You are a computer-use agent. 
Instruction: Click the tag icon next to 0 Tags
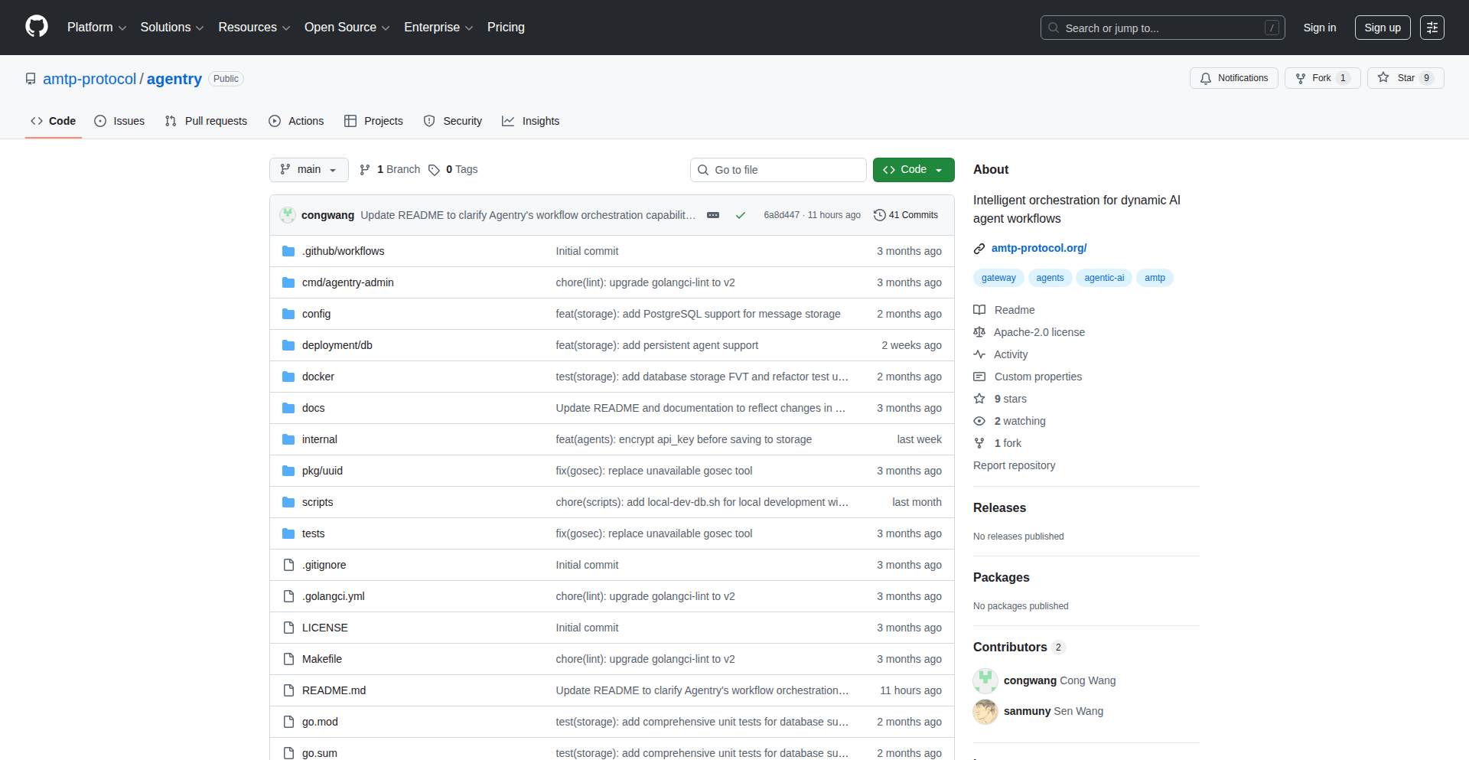pos(434,170)
